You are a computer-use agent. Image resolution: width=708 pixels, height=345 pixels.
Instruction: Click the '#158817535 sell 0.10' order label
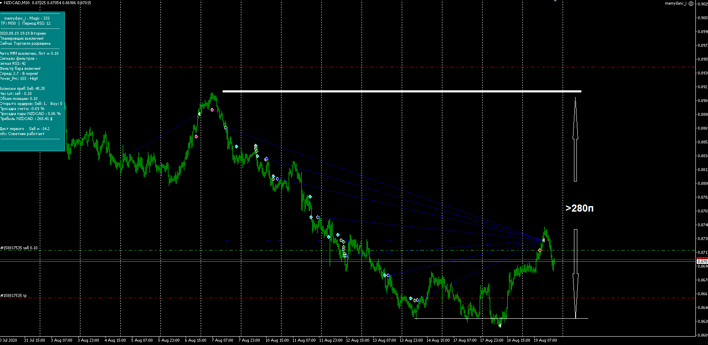19,248
